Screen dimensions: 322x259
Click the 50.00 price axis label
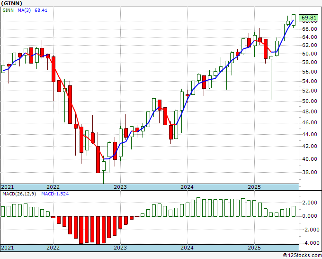[x=310, y=101]
